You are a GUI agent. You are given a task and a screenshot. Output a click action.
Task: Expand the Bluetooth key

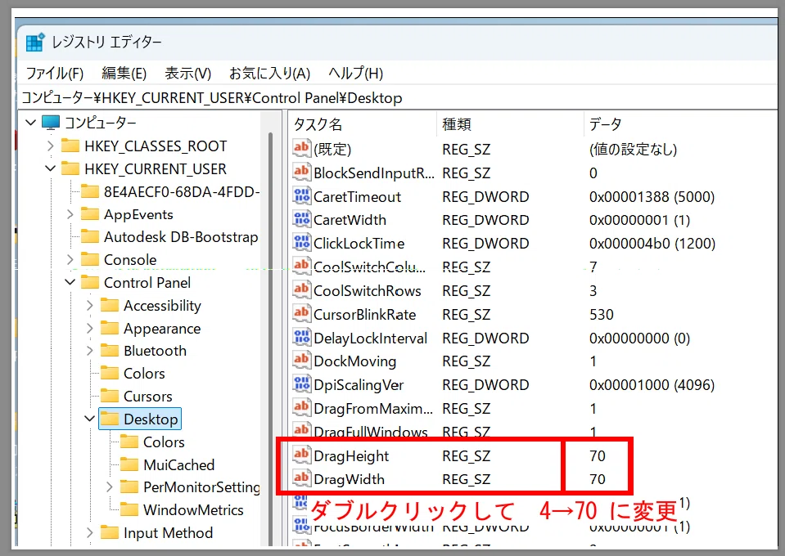[x=89, y=351]
